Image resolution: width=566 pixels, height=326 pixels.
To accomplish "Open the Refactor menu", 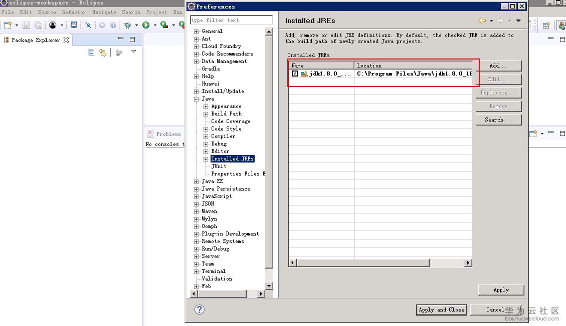I will (74, 12).
